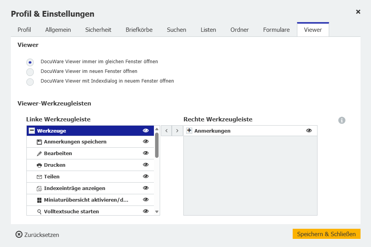Click the left toolbar list scrollbar thumb

click(157, 145)
